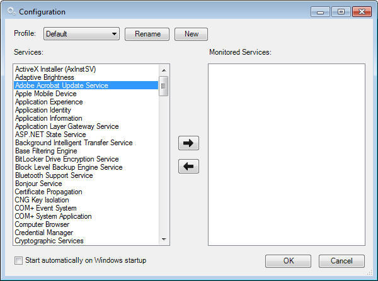This screenshot has height=281, width=378.
Task: Maximize the Configuration window
Action: 341,12
